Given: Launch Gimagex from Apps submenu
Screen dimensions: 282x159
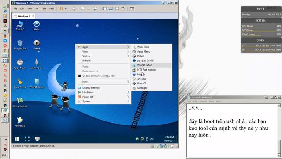Looking at the screenshot, I should tap(151, 88).
